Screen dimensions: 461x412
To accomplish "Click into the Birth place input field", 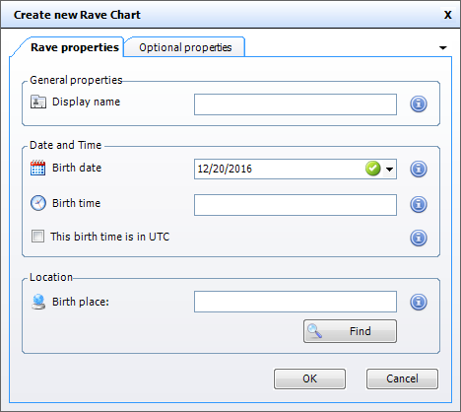I will [x=296, y=302].
